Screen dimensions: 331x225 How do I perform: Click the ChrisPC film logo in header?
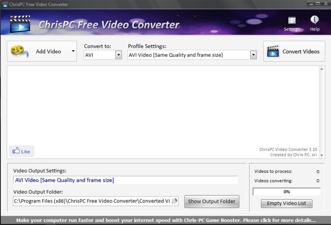click(20, 24)
